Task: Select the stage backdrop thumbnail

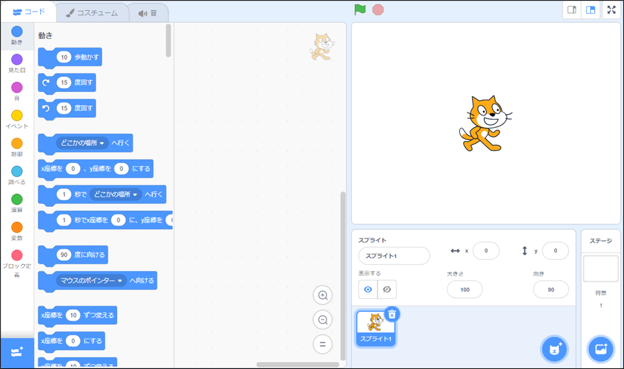Action: pos(601,269)
